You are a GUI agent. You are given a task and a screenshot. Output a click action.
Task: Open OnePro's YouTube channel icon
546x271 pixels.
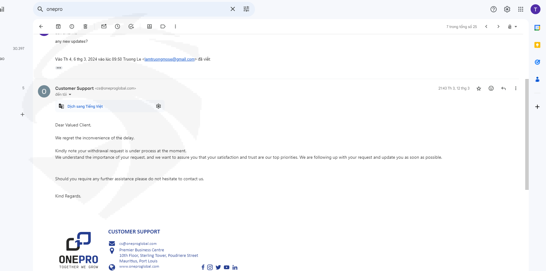pos(227,267)
